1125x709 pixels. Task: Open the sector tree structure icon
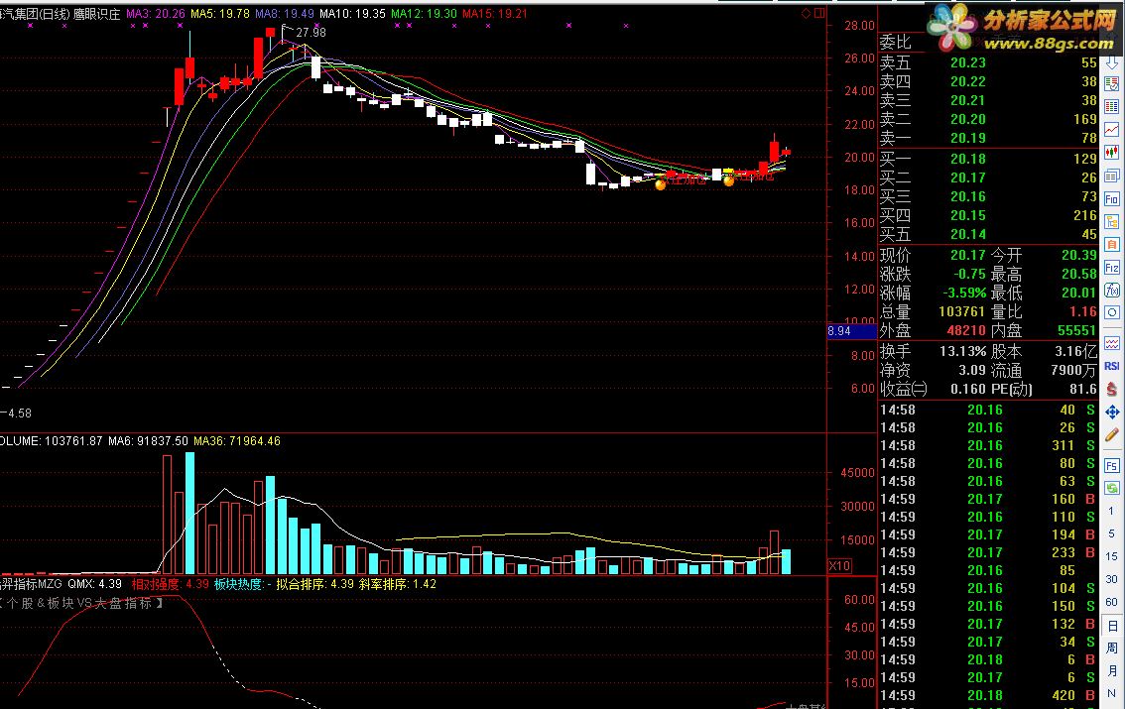[x=1111, y=221]
